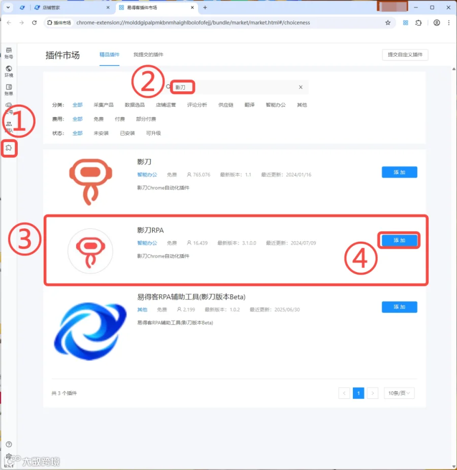457x470 pixels.
Task: Click the scrollbar up arrow on right
Action: coord(454,69)
